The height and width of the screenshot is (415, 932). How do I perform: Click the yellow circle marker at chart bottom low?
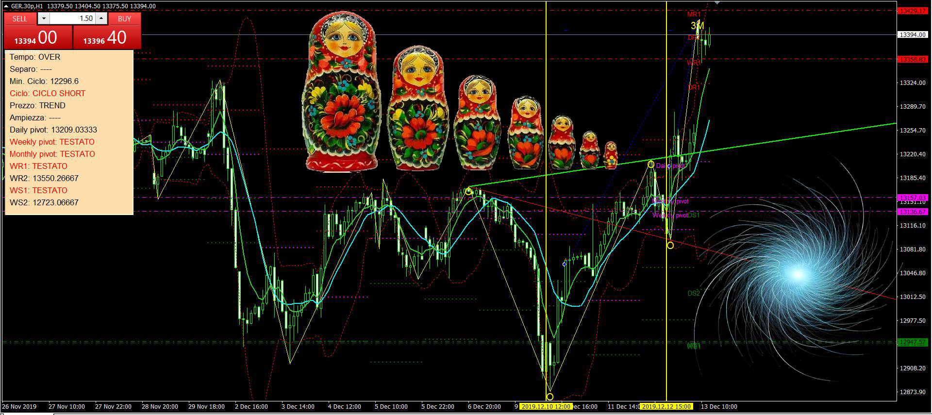[x=549, y=397]
